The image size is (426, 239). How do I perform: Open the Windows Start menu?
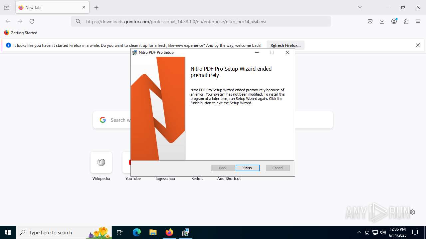(8, 232)
